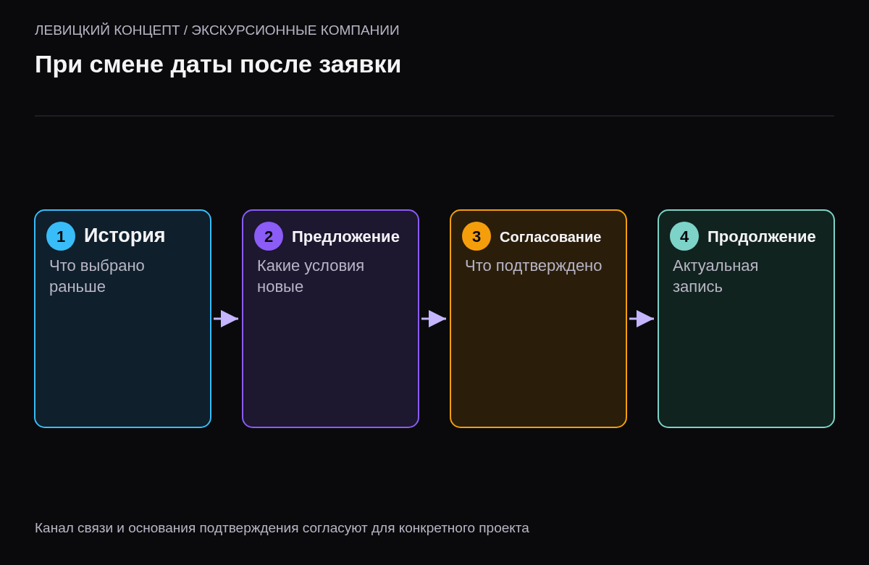Click the blue step 1 circle

(61, 236)
